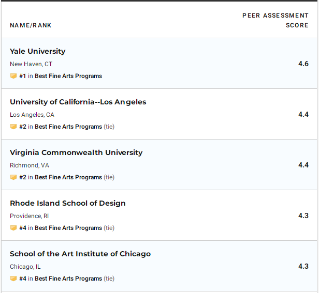Screen dimensions: 319x293
Task: Sort by the Peer Assessment Score column header
Action: [x=275, y=20]
